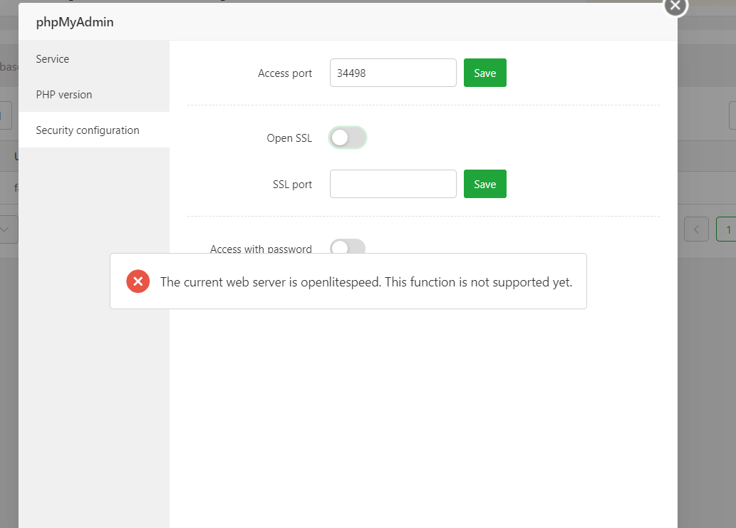Close the phpMyAdmin dialog with X icon
This screenshot has height=528, width=736.
click(675, 6)
